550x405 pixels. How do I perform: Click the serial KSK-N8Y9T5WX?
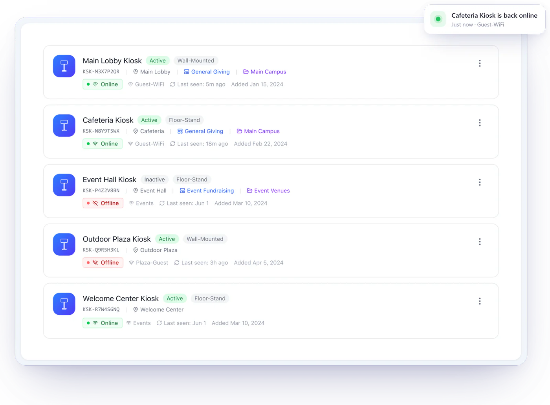pos(101,131)
